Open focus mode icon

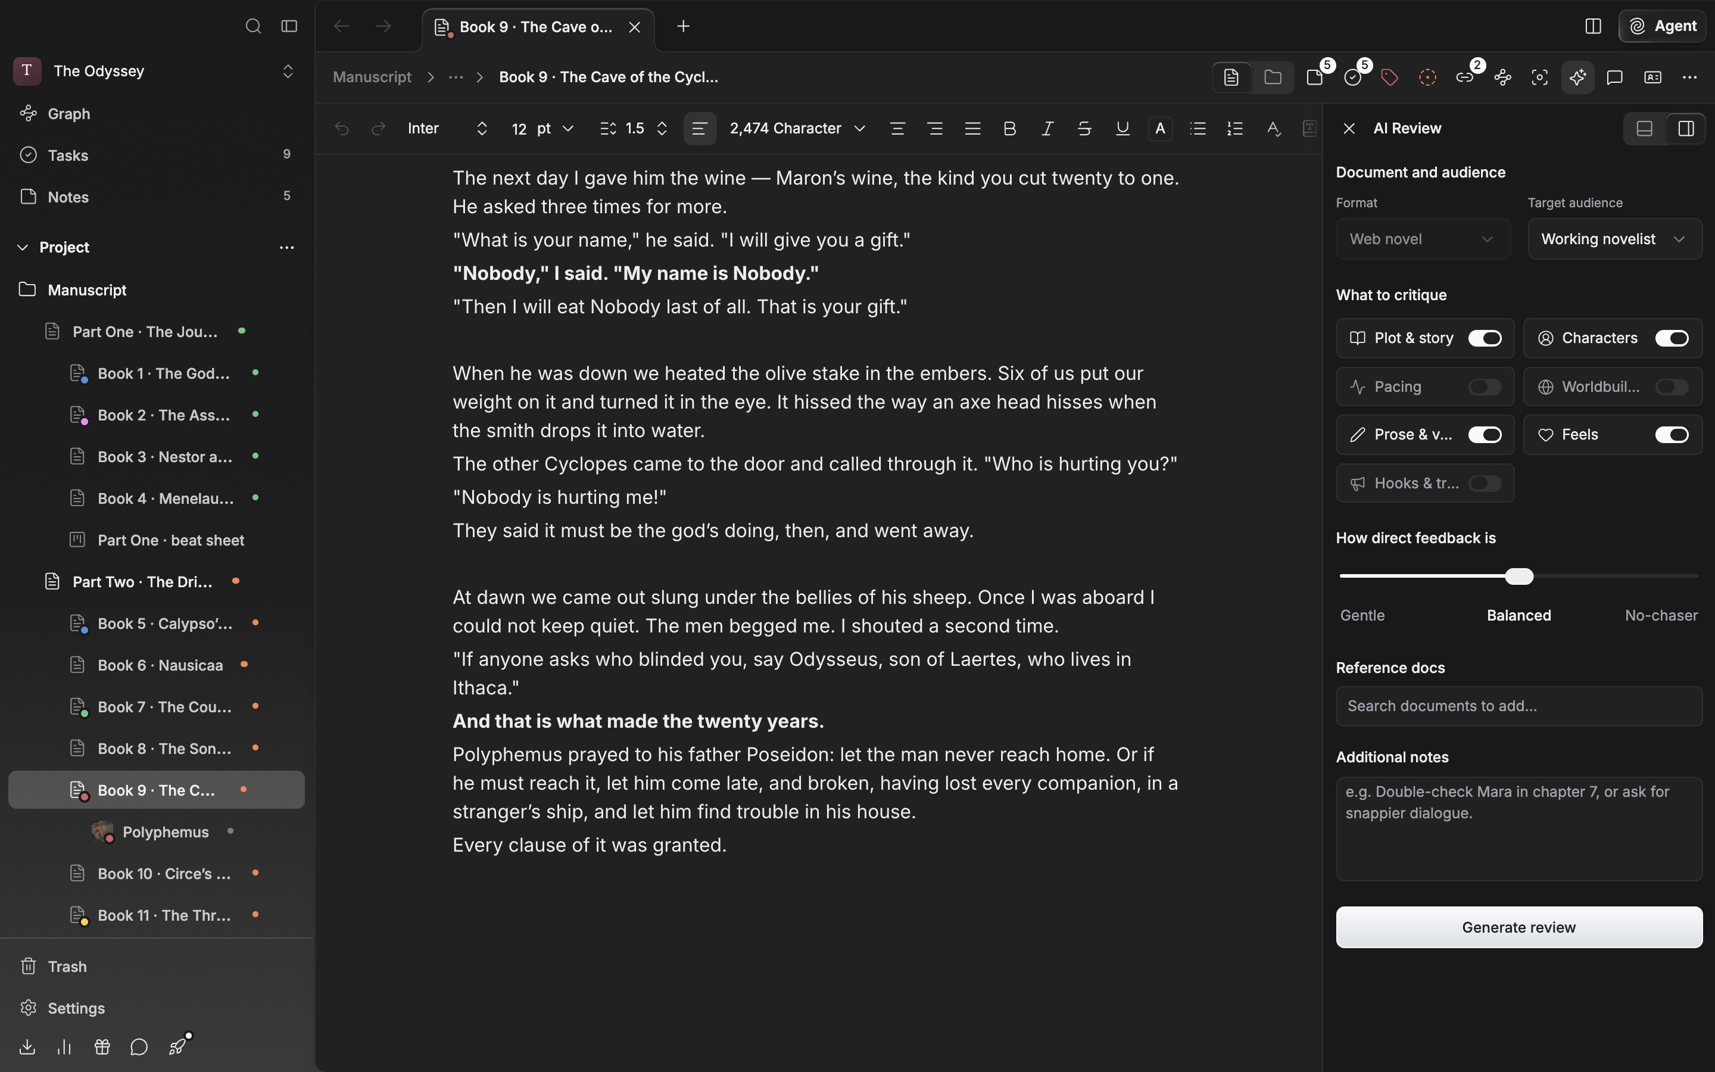point(1539,77)
